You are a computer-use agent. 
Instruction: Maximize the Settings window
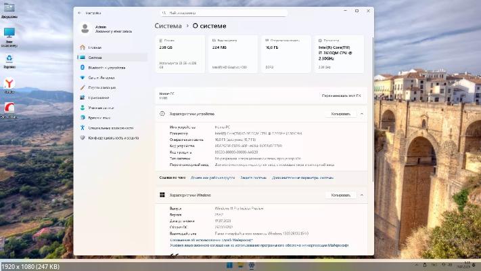357,11
